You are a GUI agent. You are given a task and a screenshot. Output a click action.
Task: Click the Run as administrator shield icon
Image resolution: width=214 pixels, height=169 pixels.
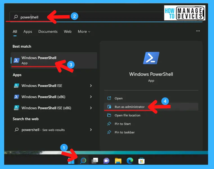pyautogui.click(x=109, y=107)
